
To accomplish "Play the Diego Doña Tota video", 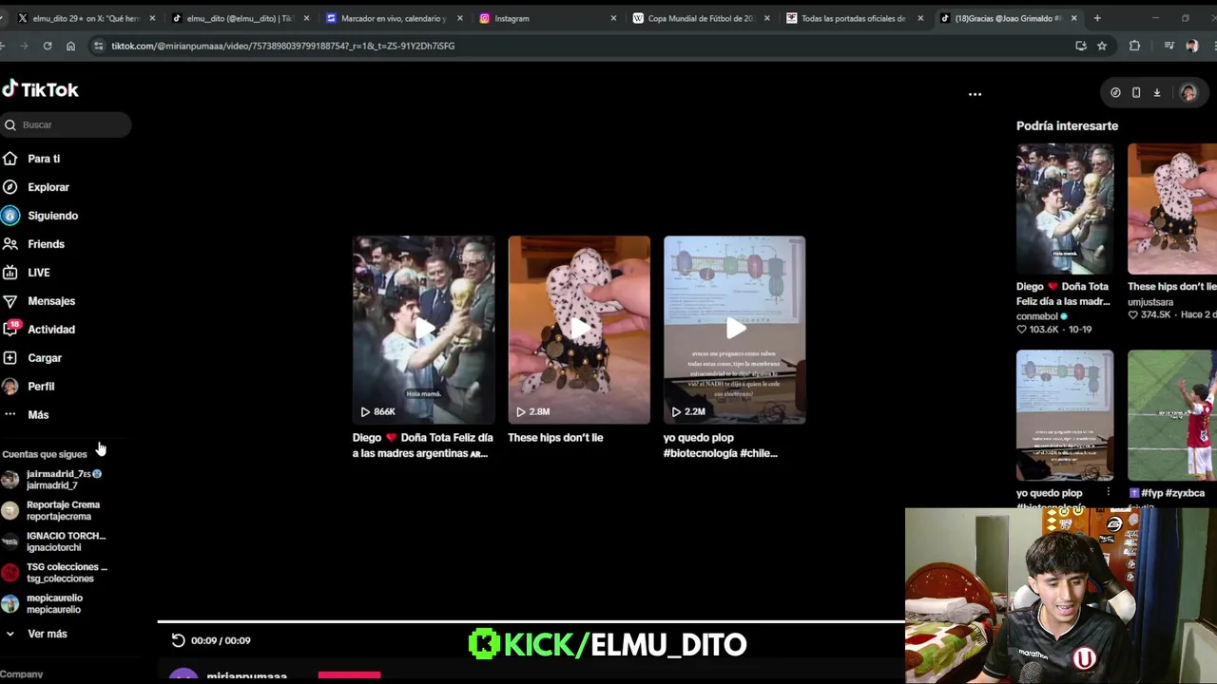I will pyautogui.click(x=423, y=330).
